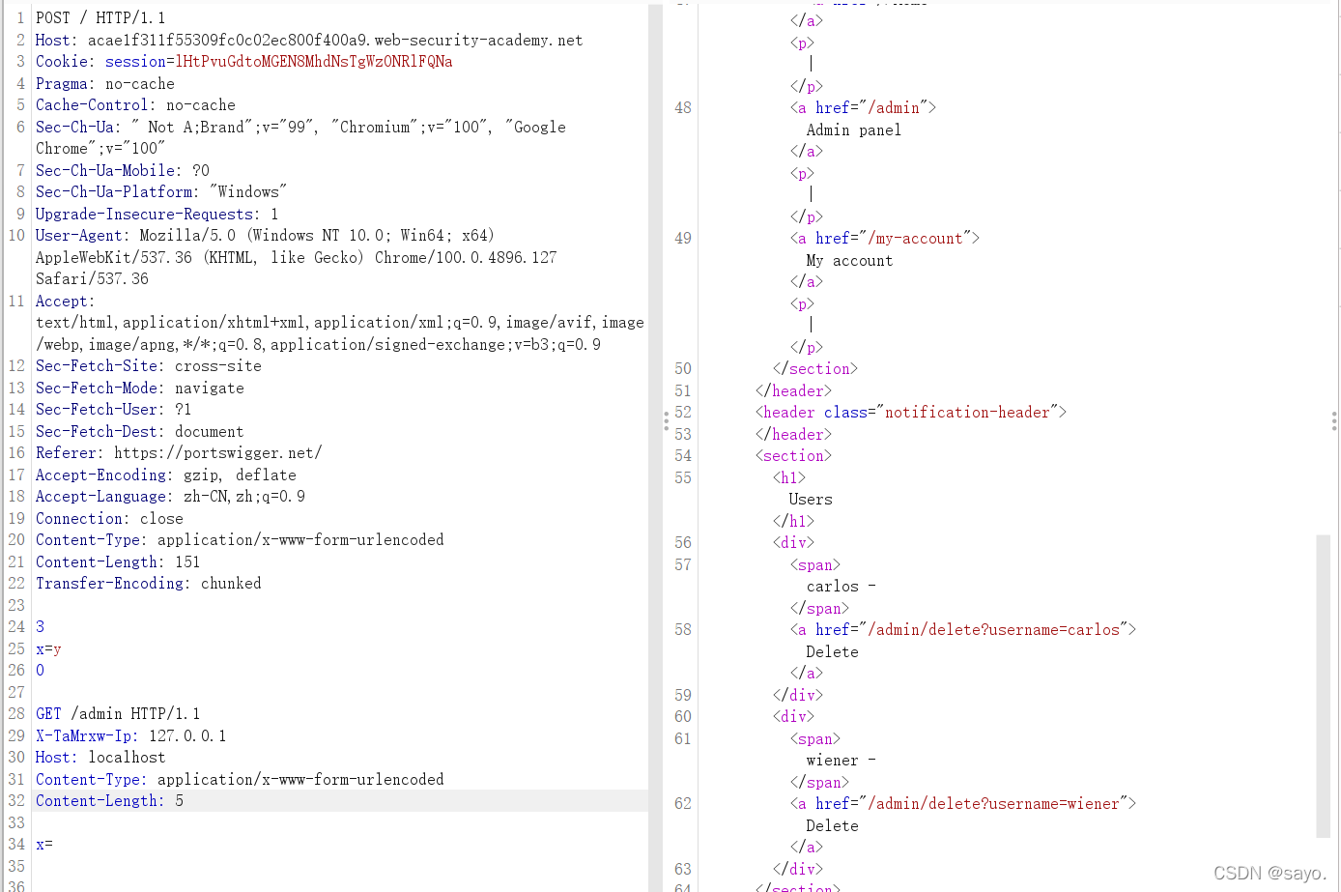Click the 'Pragma: no-cache' header

tap(105, 83)
